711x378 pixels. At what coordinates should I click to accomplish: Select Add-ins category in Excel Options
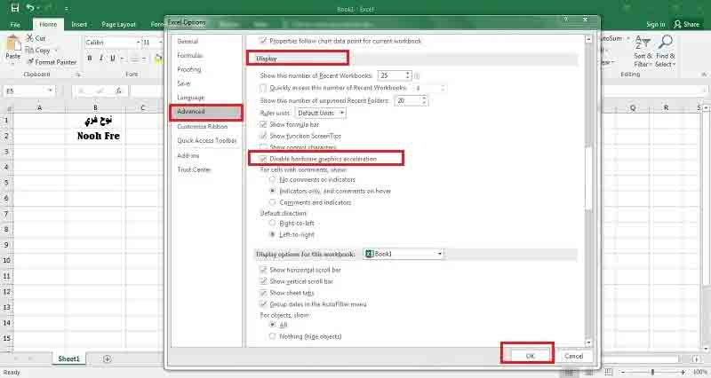click(x=188, y=155)
